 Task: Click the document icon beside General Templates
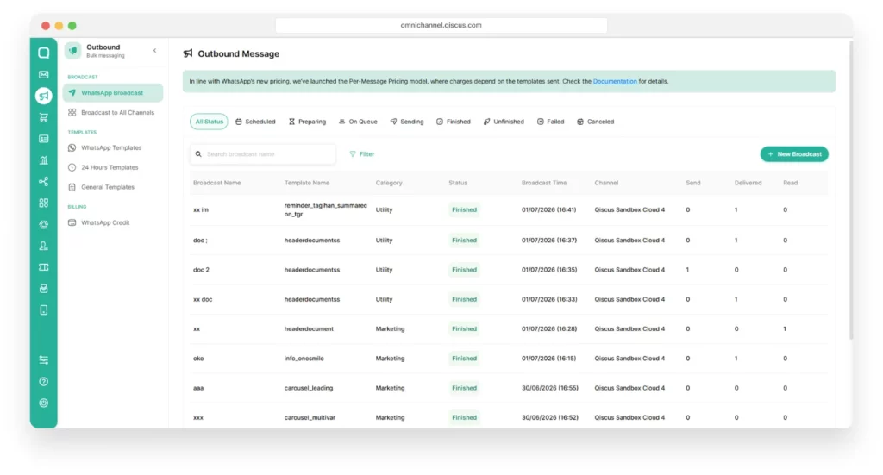[x=72, y=187]
